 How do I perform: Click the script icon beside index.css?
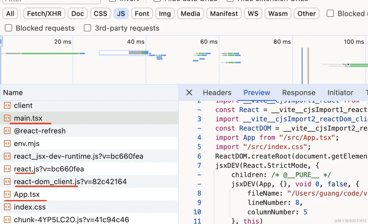(x=7, y=207)
